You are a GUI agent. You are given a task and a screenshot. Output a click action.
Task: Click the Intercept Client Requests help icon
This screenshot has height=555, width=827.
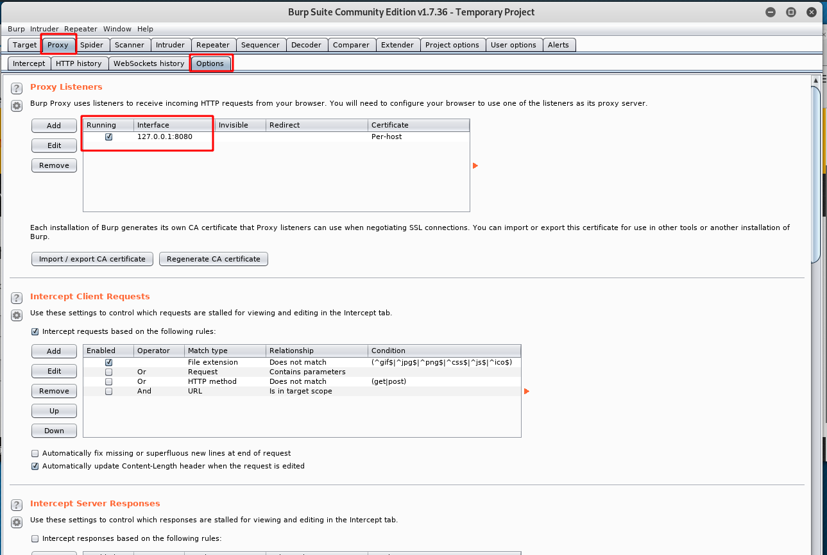coord(16,297)
